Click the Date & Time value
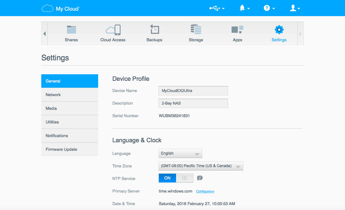 197,204
